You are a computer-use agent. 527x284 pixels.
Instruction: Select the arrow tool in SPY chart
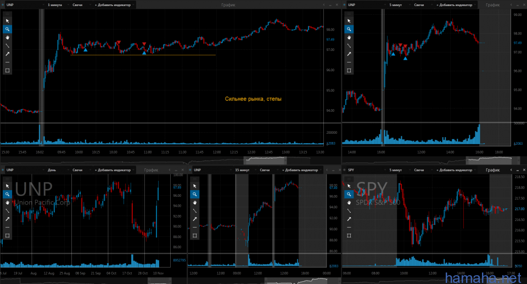(349, 219)
